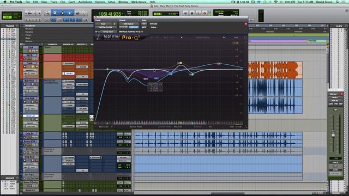Open the AudioSuite menu
The image size is (349, 196).
click(85, 2)
